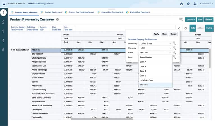Click the circular icon beside Home

[188, 4]
